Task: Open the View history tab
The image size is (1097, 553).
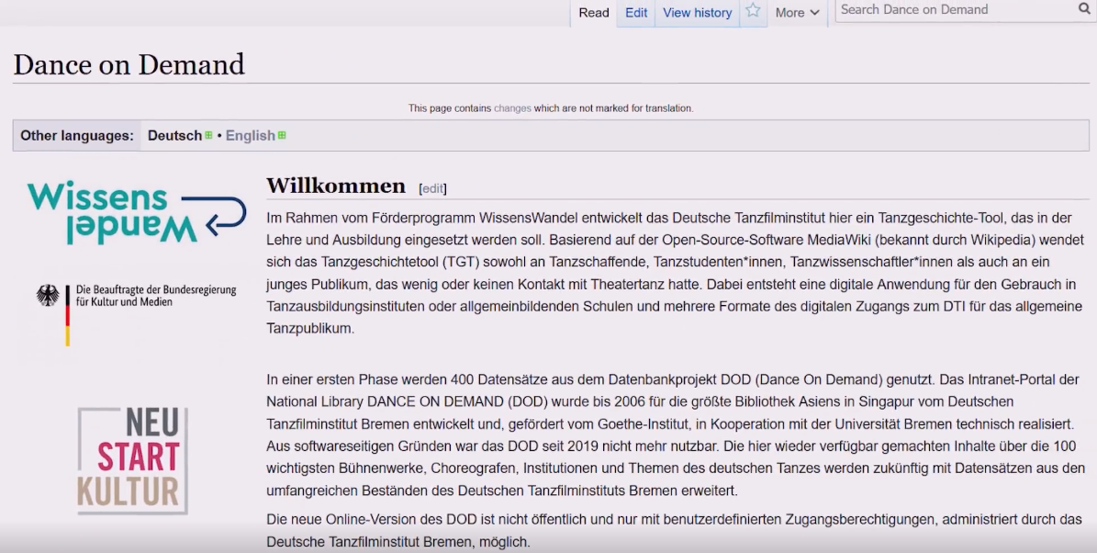Action: click(x=697, y=13)
